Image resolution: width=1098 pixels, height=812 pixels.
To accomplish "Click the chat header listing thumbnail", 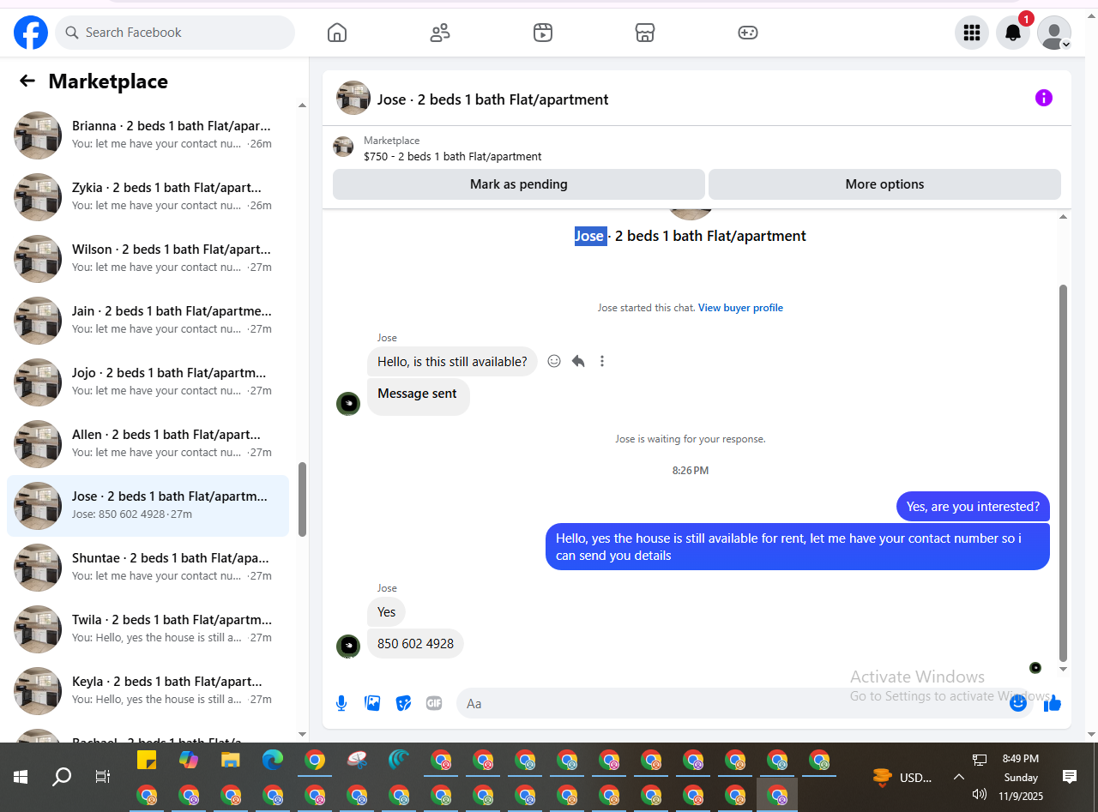I will pyautogui.click(x=353, y=98).
